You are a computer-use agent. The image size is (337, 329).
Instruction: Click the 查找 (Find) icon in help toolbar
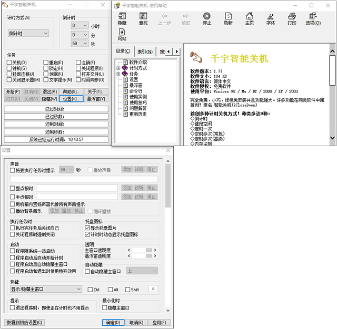click(x=143, y=19)
